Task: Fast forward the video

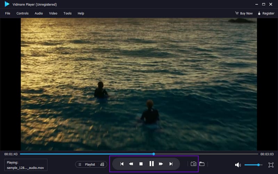Action: tap(161, 164)
